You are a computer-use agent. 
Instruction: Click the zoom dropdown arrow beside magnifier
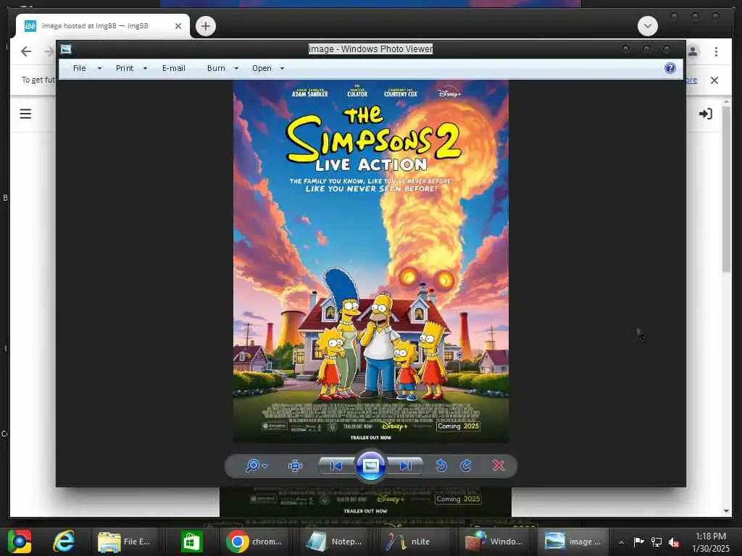click(x=265, y=466)
